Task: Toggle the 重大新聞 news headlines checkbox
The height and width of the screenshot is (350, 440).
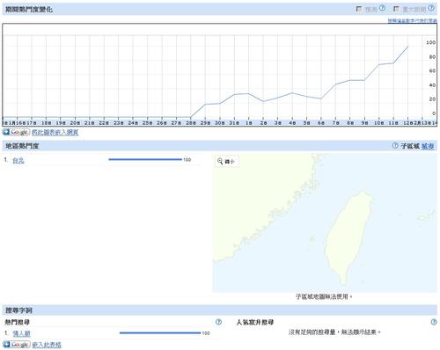Action: [x=396, y=9]
